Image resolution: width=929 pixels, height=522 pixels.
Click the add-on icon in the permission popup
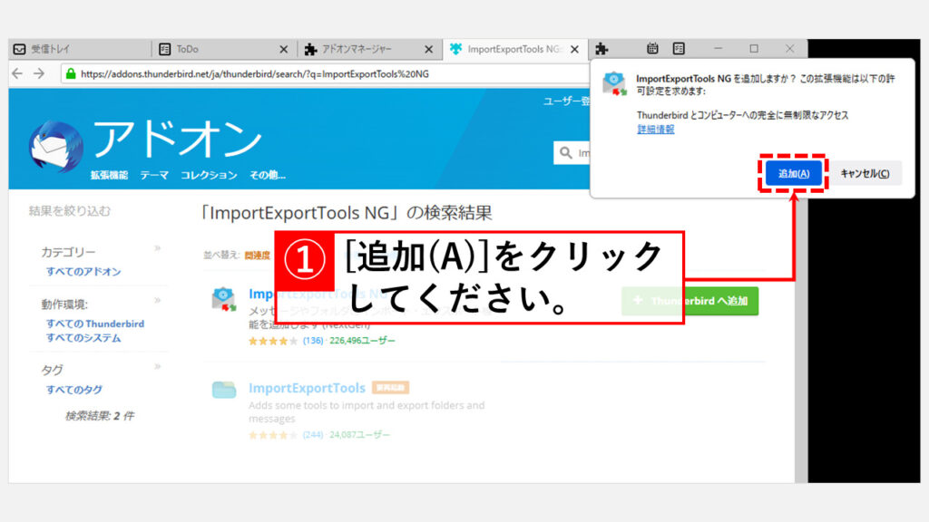click(614, 84)
